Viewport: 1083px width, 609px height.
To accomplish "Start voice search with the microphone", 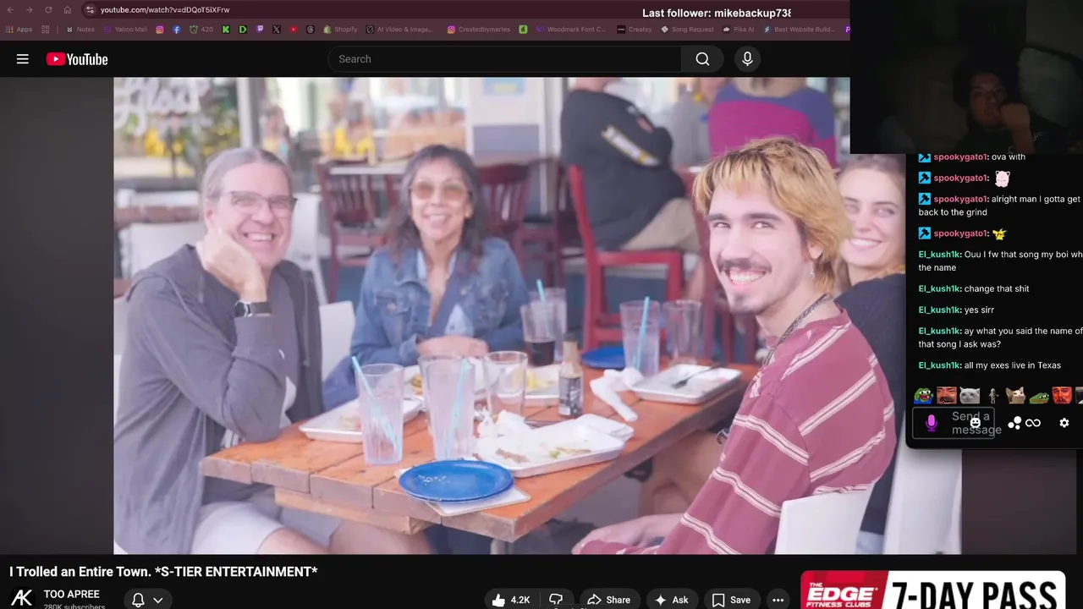I will pos(747,59).
